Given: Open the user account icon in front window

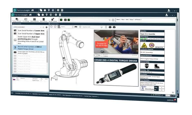Looking at the screenshot, I should click(167, 15).
